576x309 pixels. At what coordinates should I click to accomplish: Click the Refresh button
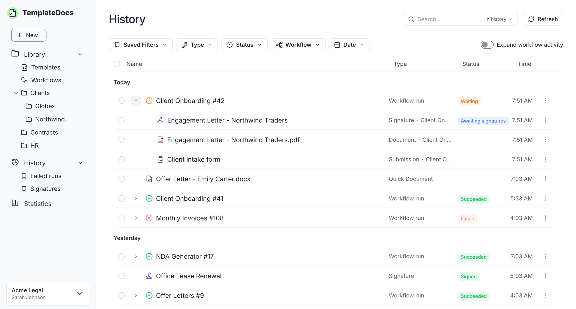click(x=543, y=19)
